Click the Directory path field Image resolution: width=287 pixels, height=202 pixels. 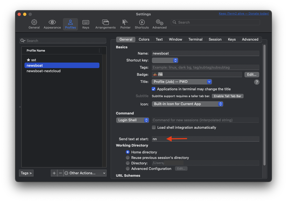(x=205, y=163)
